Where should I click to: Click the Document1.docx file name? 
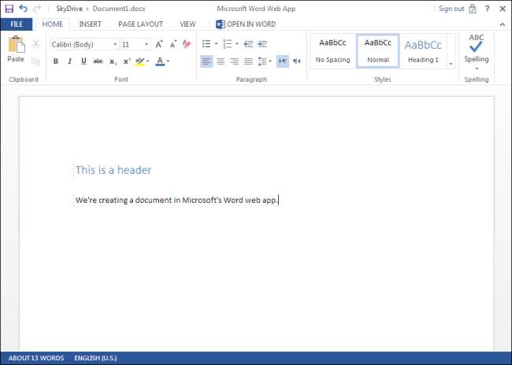[119, 9]
